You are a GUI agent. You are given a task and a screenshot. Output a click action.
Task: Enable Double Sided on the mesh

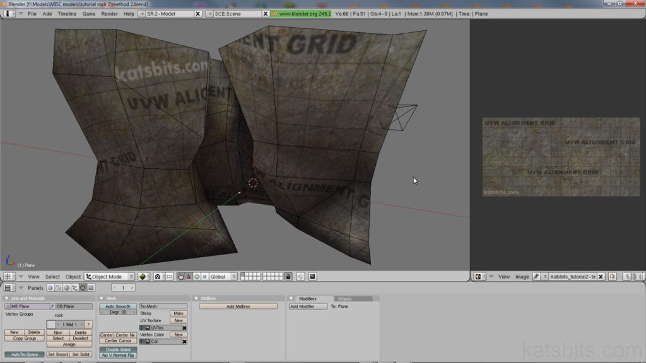(x=117, y=349)
